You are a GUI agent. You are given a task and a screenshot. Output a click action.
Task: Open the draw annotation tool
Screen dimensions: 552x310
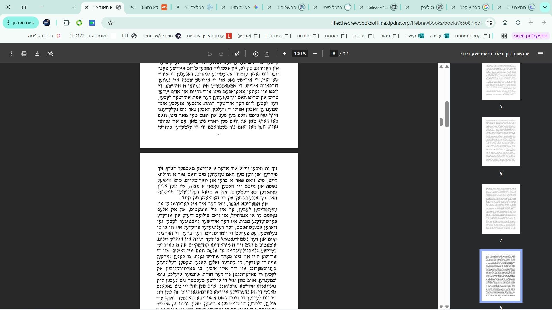tap(237, 54)
